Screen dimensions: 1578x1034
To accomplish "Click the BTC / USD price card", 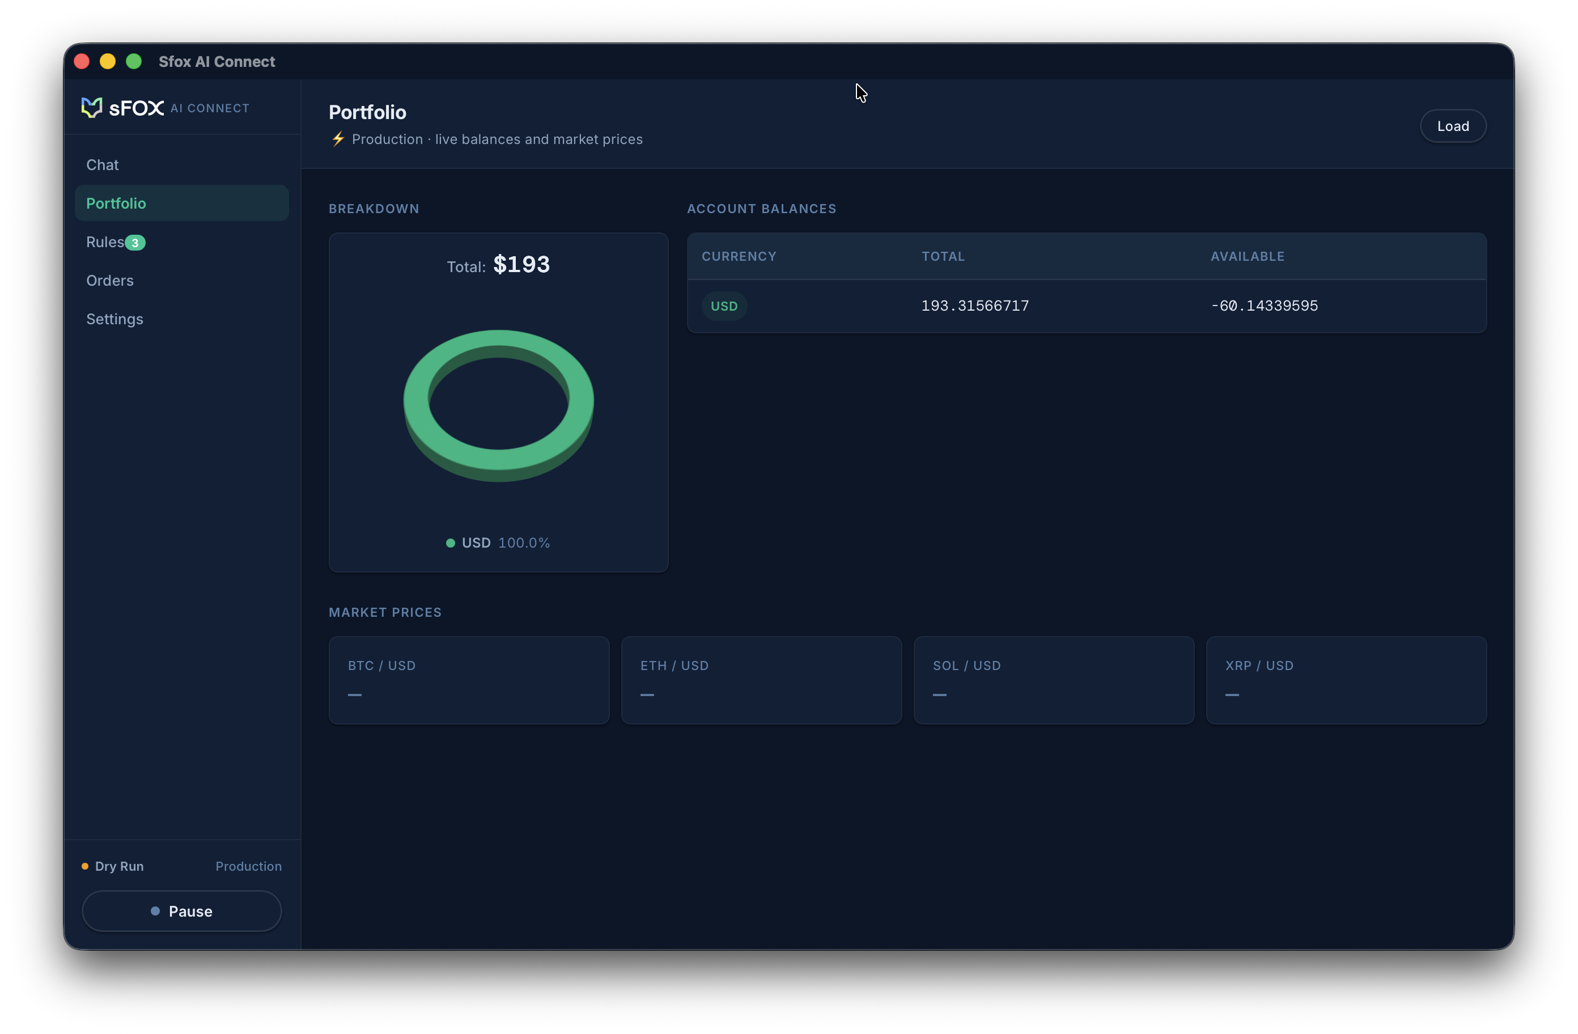I will [x=469, y=680].
